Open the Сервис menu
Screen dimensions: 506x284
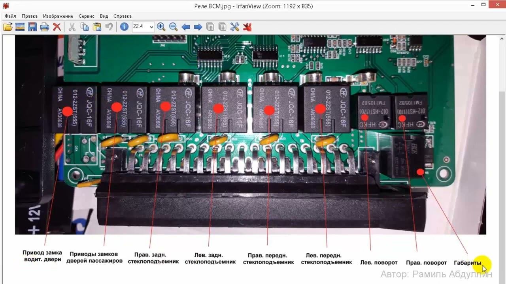pos(87,16)
